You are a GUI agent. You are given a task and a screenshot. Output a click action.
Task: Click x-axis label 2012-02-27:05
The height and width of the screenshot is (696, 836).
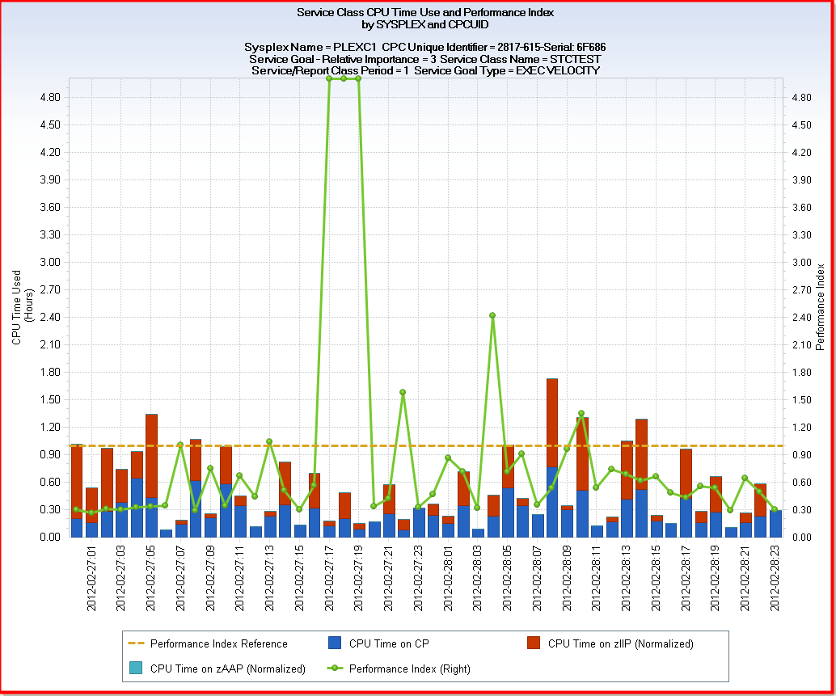151,578
